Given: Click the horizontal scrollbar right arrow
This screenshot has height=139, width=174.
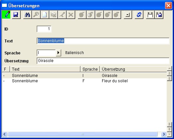Looking at the screenshot, I should pos(164,134).
